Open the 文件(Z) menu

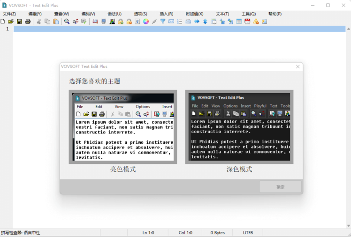9,14
